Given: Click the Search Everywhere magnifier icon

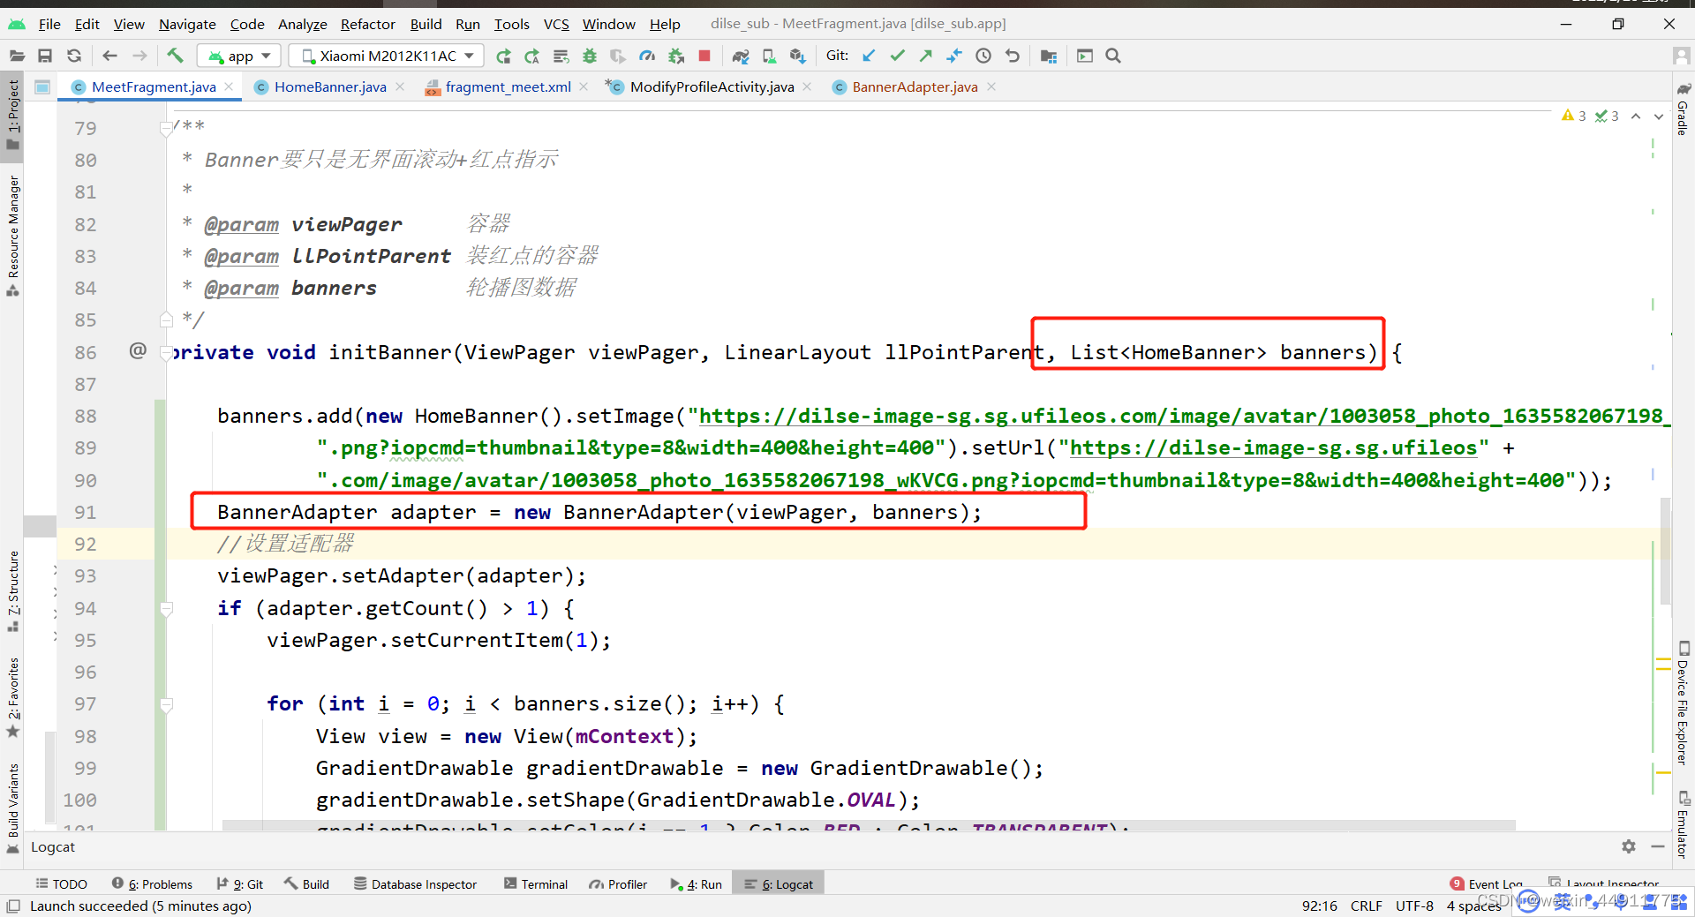Looking at the screenshot, I should click(x=1113, y=56).
